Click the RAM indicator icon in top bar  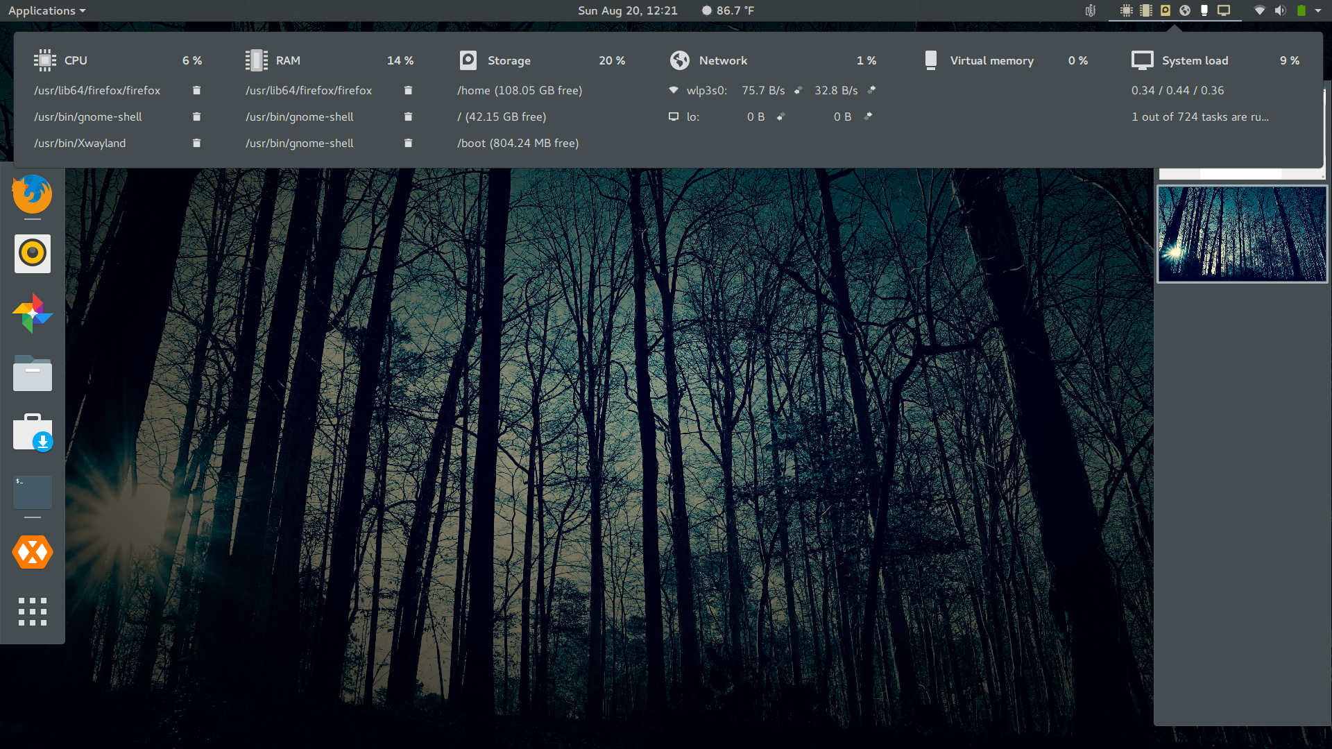pyautogui.click(x=1146, y=10)
